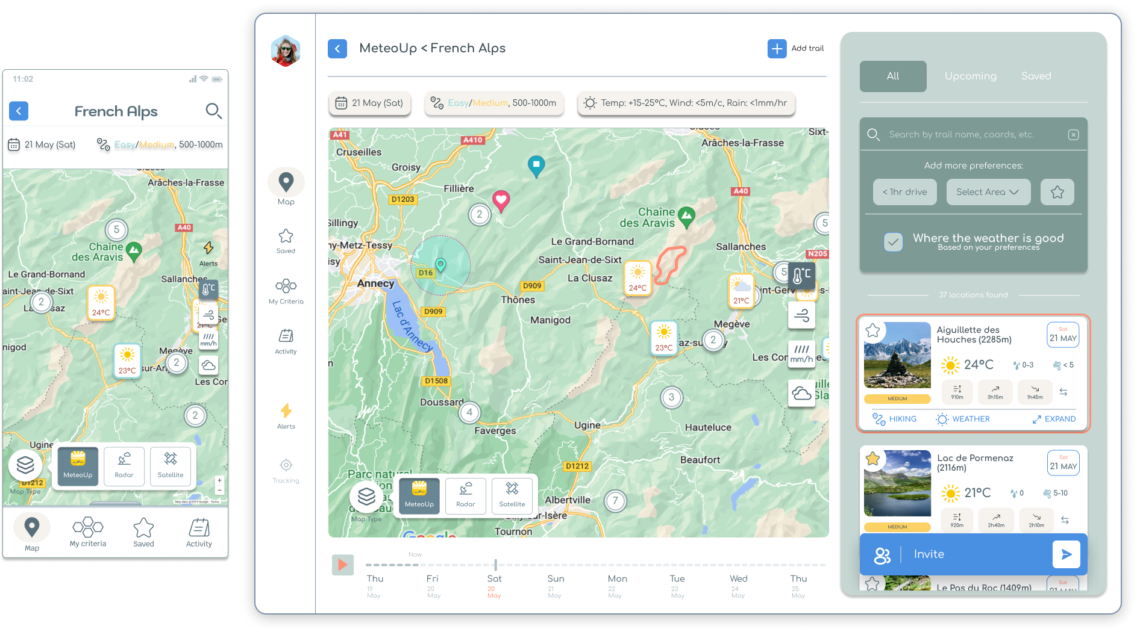Select the cloud cover layer icon
The width and height of the screenshot is (1137, 632).
click(801, 394)
